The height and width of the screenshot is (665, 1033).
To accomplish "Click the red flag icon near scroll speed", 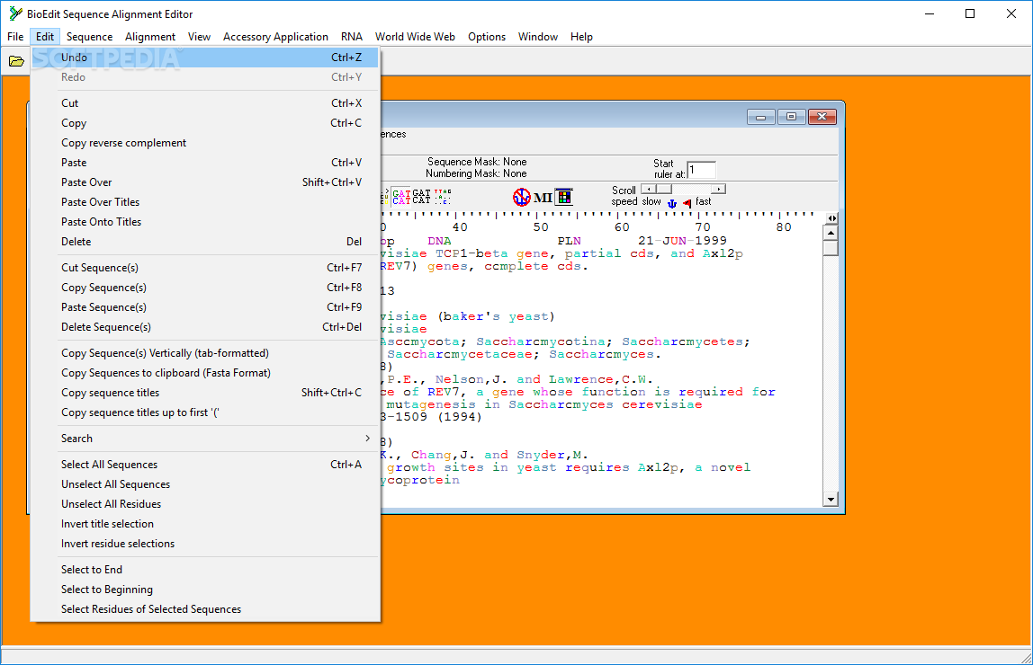I will click(x=687, y=203).
